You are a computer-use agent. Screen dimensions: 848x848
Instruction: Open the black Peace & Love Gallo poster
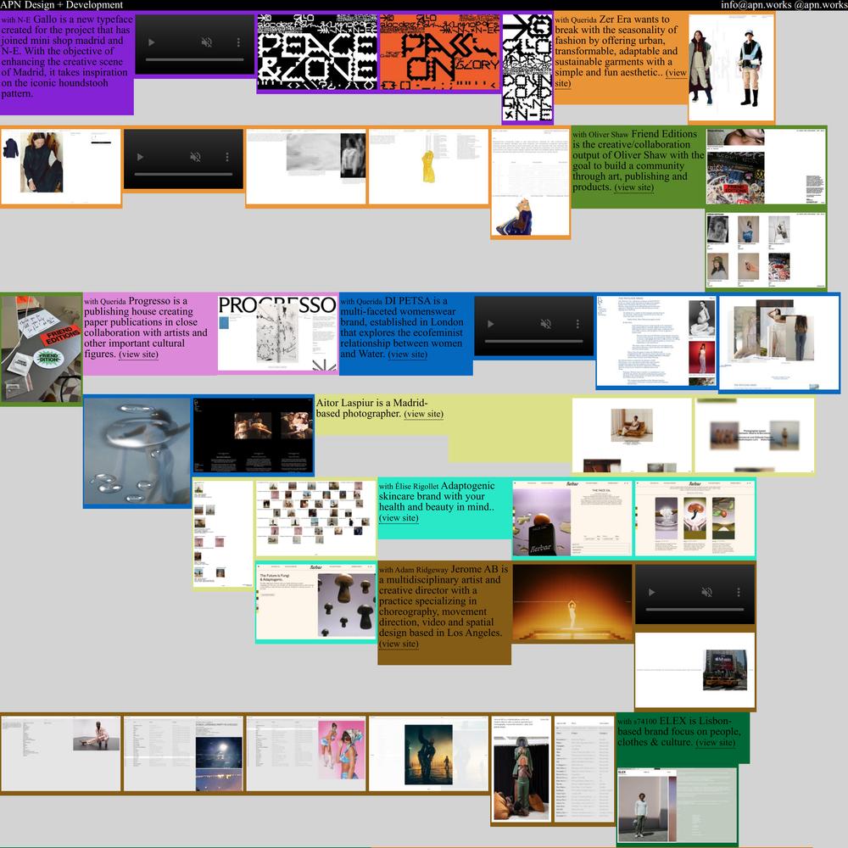click(x=317, y=52)
